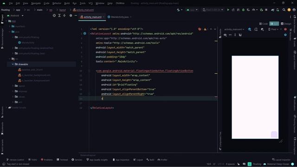The height and width of the screenshot is (167, 297).
Task: Click the red error stripe mark on the editor scrollbar
Action: pyautogui.click(x=216, y=97)
